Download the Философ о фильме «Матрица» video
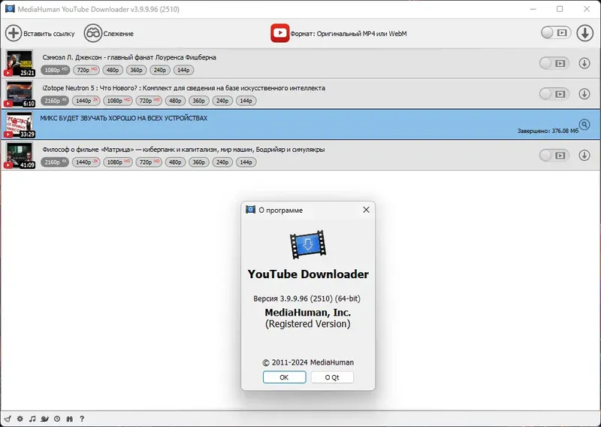The width and height of the screenshot is (601, 427). 584,155
